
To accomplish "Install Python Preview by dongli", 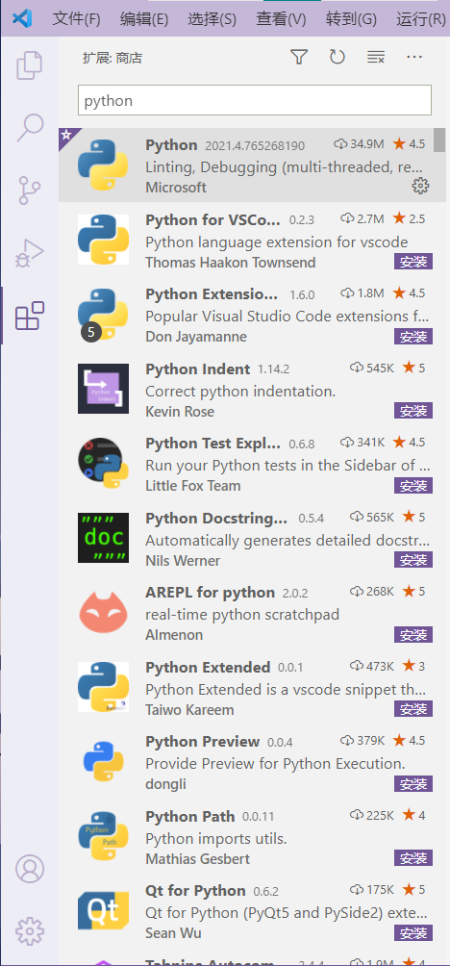I will pos(413,783).
